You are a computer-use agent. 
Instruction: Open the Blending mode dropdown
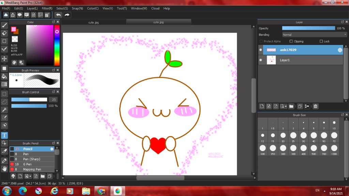click(x=315, y=35)
